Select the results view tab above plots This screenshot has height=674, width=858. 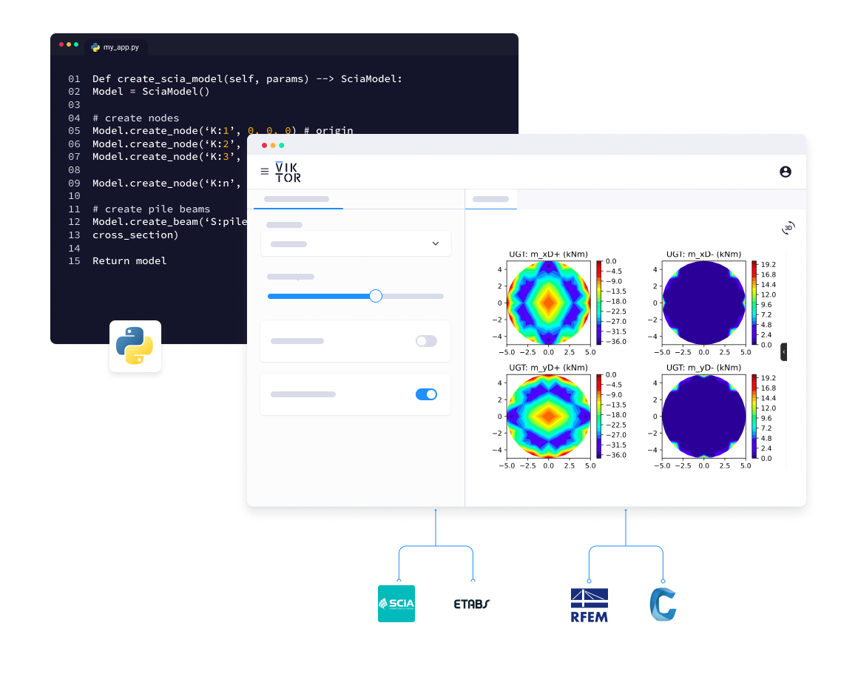490,199
